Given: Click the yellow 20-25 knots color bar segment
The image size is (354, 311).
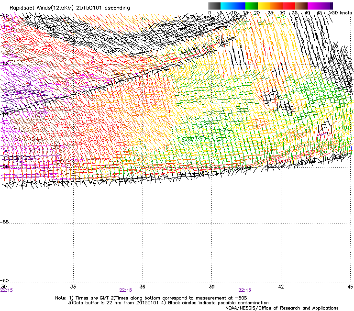Looking at the screenshot, I should click(x=264, y=6).
